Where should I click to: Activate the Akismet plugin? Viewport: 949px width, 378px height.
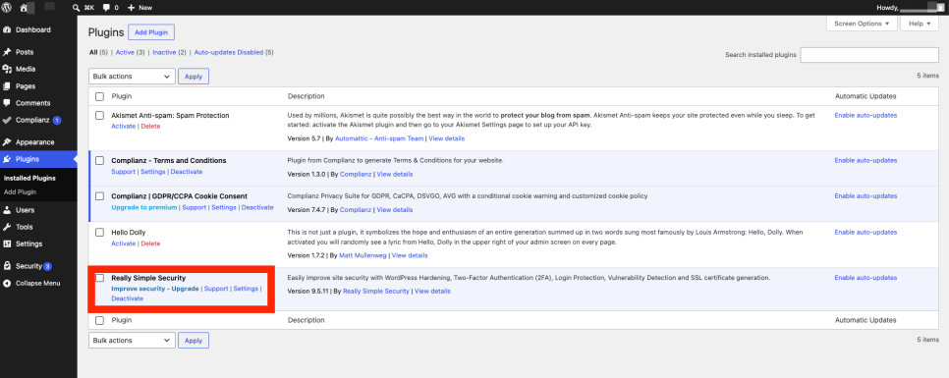pos(124,126)
